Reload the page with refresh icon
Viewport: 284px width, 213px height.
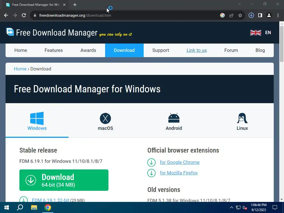point(24,16)
